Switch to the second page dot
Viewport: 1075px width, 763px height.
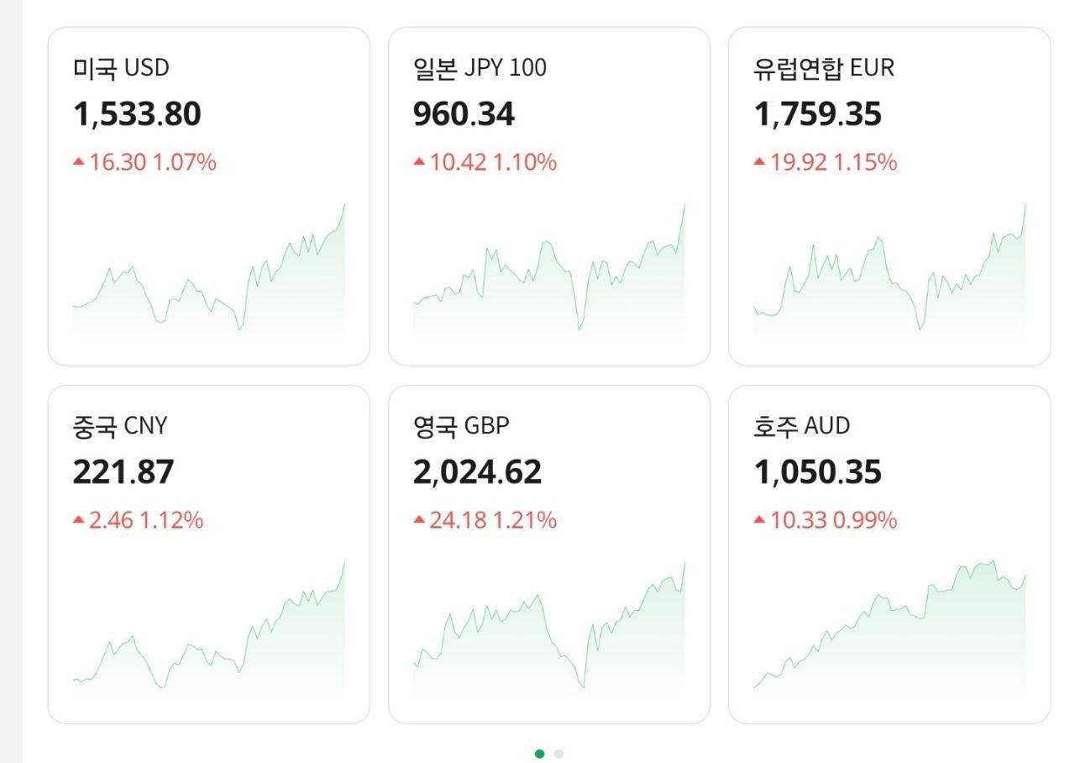coord(558,754)
